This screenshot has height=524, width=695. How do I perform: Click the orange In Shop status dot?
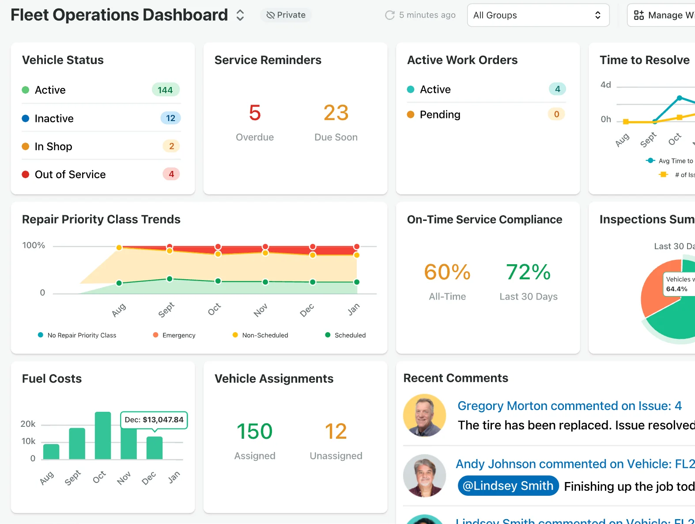pos(26,146)
